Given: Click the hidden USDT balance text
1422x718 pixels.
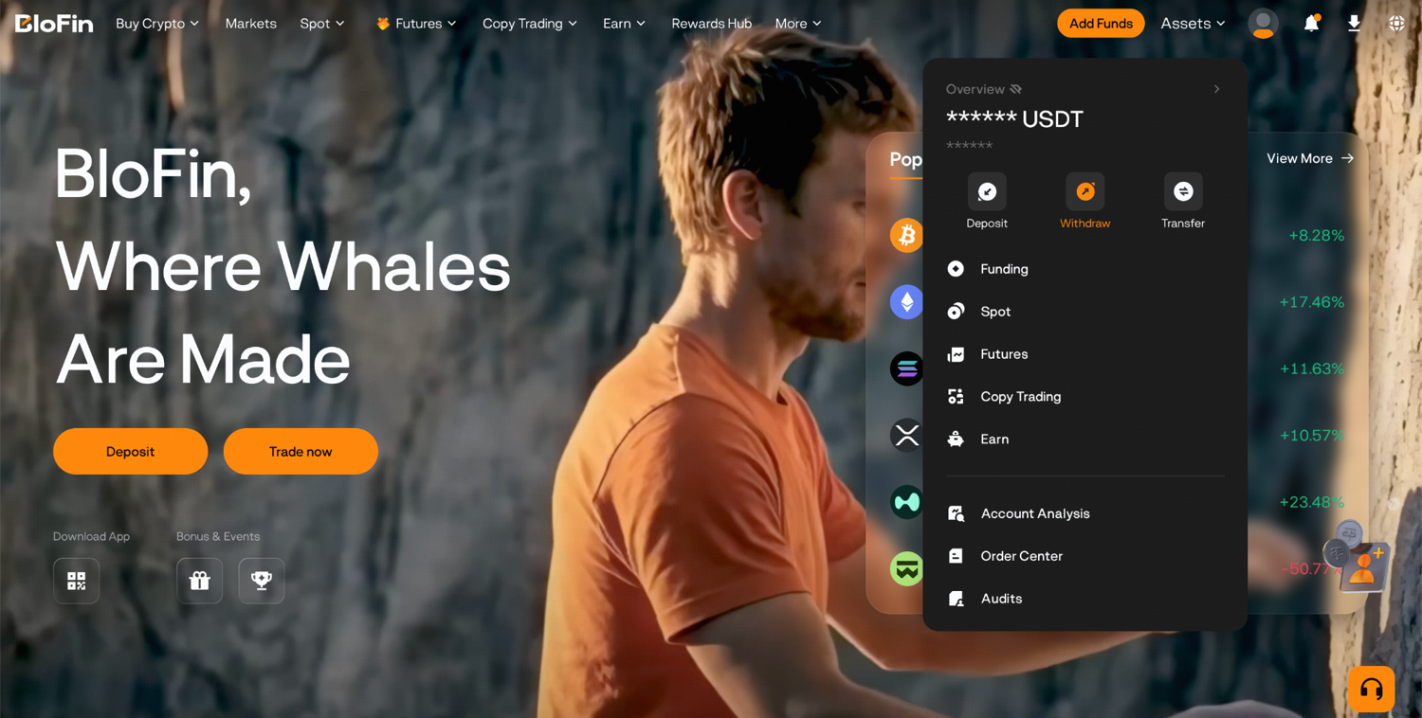Looking at the screenshot, I should click(1014, 119).
